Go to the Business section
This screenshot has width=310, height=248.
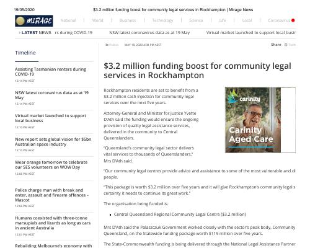click(x=128, y=20)
